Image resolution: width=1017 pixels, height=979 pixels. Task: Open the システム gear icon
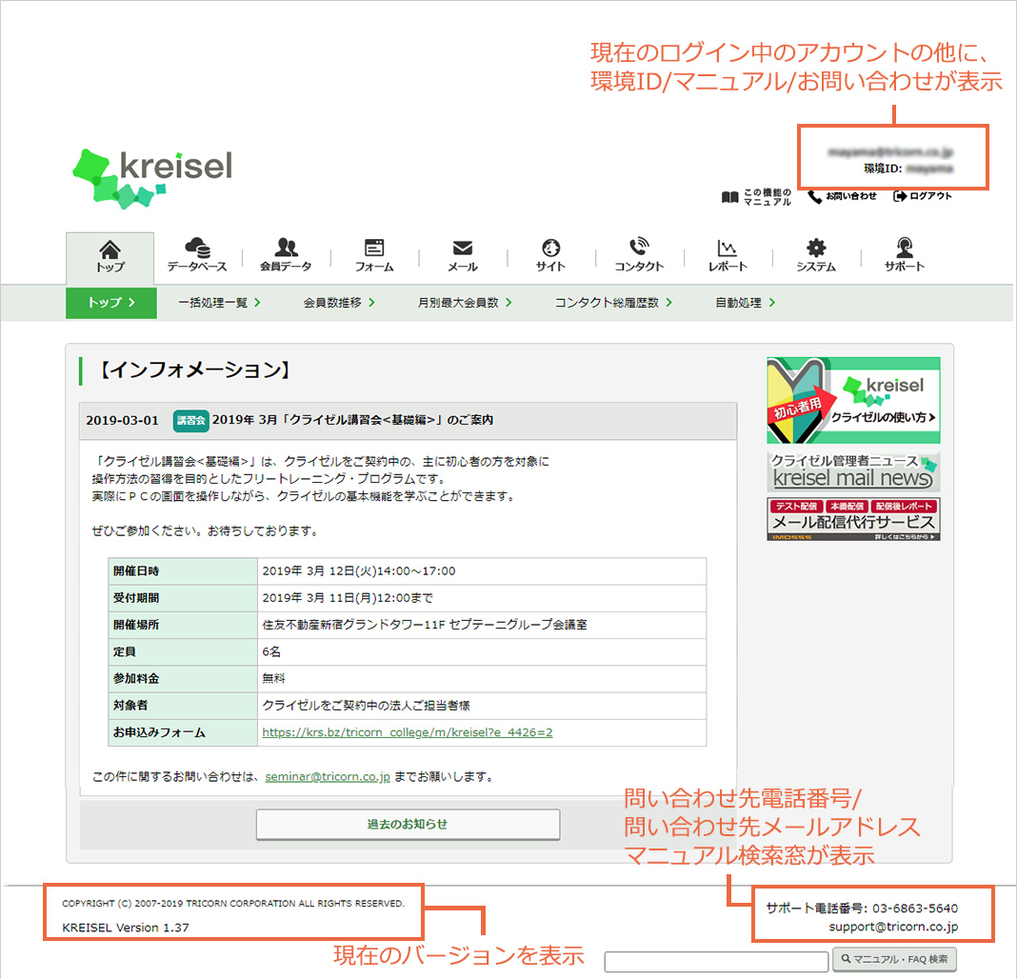point(816,255)
